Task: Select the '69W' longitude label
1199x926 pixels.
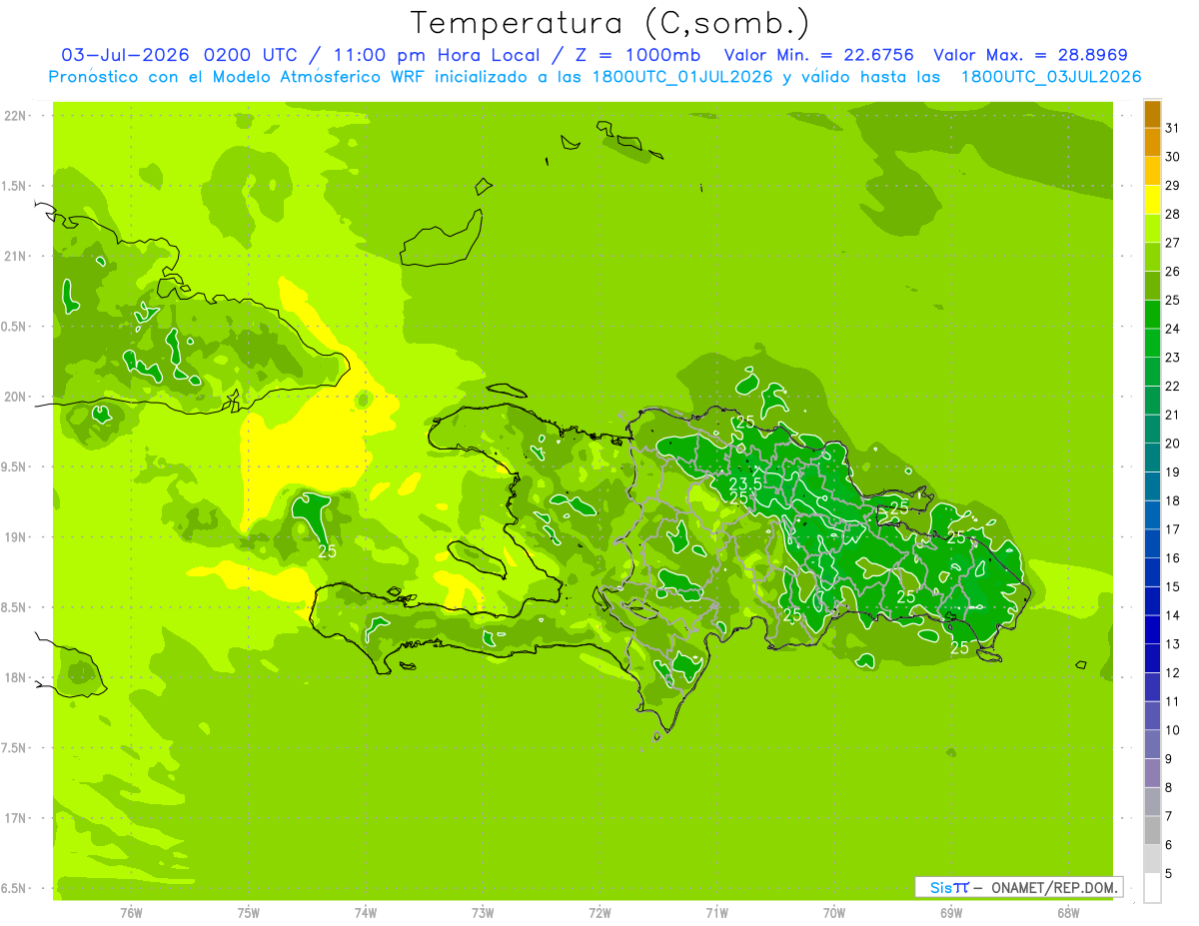Action: click(x=950, y=912)
